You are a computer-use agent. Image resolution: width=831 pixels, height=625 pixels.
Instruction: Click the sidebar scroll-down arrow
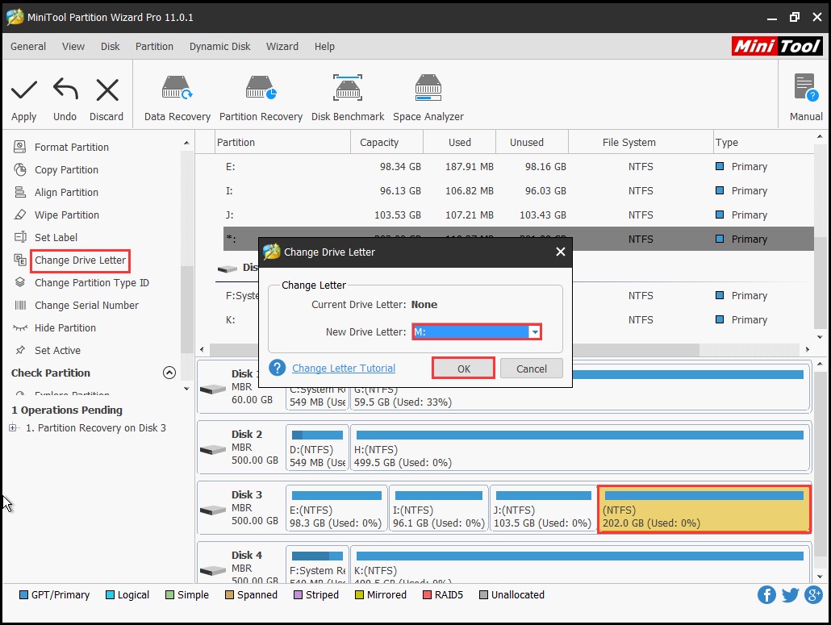(x=186, y=389)
